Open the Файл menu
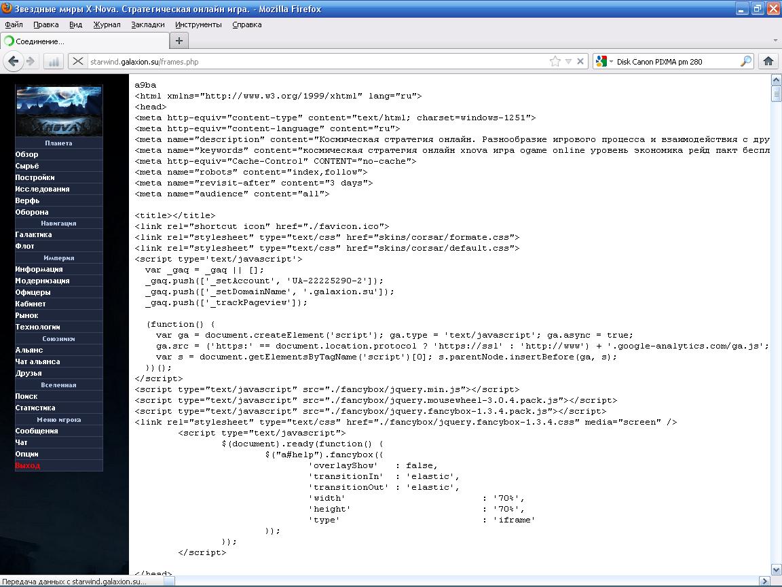Image resolution: width=782 pixels, height=587 pixels. click(x=14, y=24)
